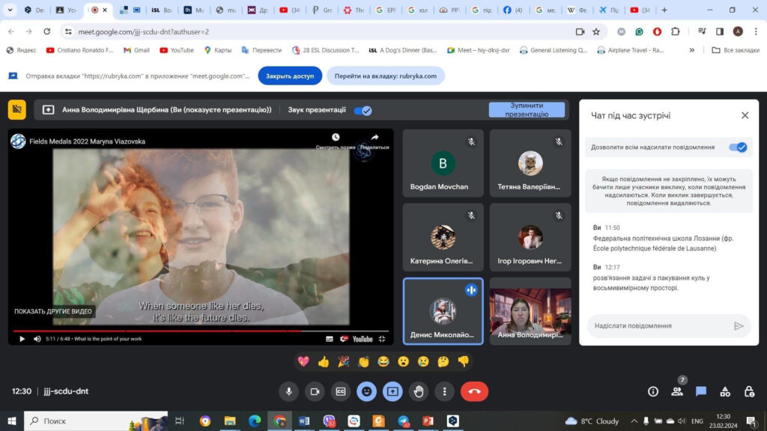The height and width of the screenshot is (431, 767).
Task: Expand hidden system tray icons
Action: (634, 421)
